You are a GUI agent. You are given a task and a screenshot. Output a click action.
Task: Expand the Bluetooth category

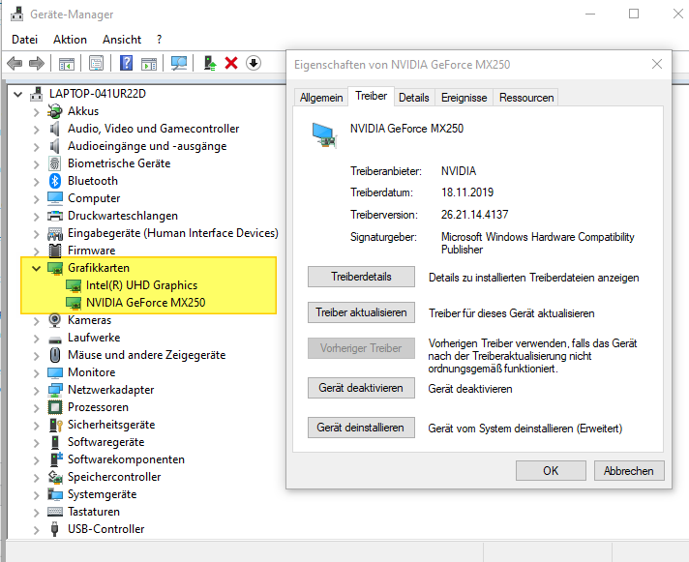36,182
